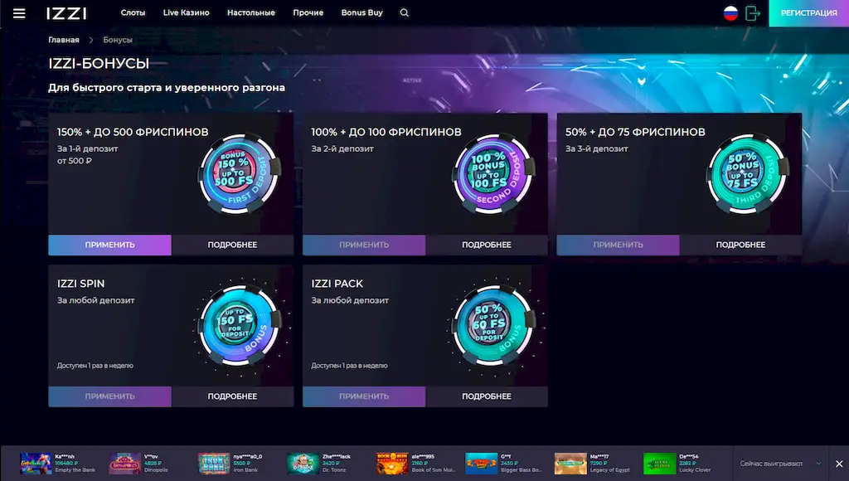Image resolution: width=849 pixels, height=481 pixels.
Task: Open the Book of Sun game thumbnail
Action: coord(391,463)
